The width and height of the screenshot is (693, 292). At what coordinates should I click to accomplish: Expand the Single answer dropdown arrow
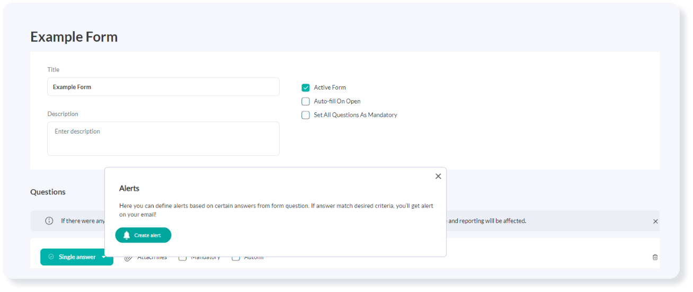(x=104, y=257)
